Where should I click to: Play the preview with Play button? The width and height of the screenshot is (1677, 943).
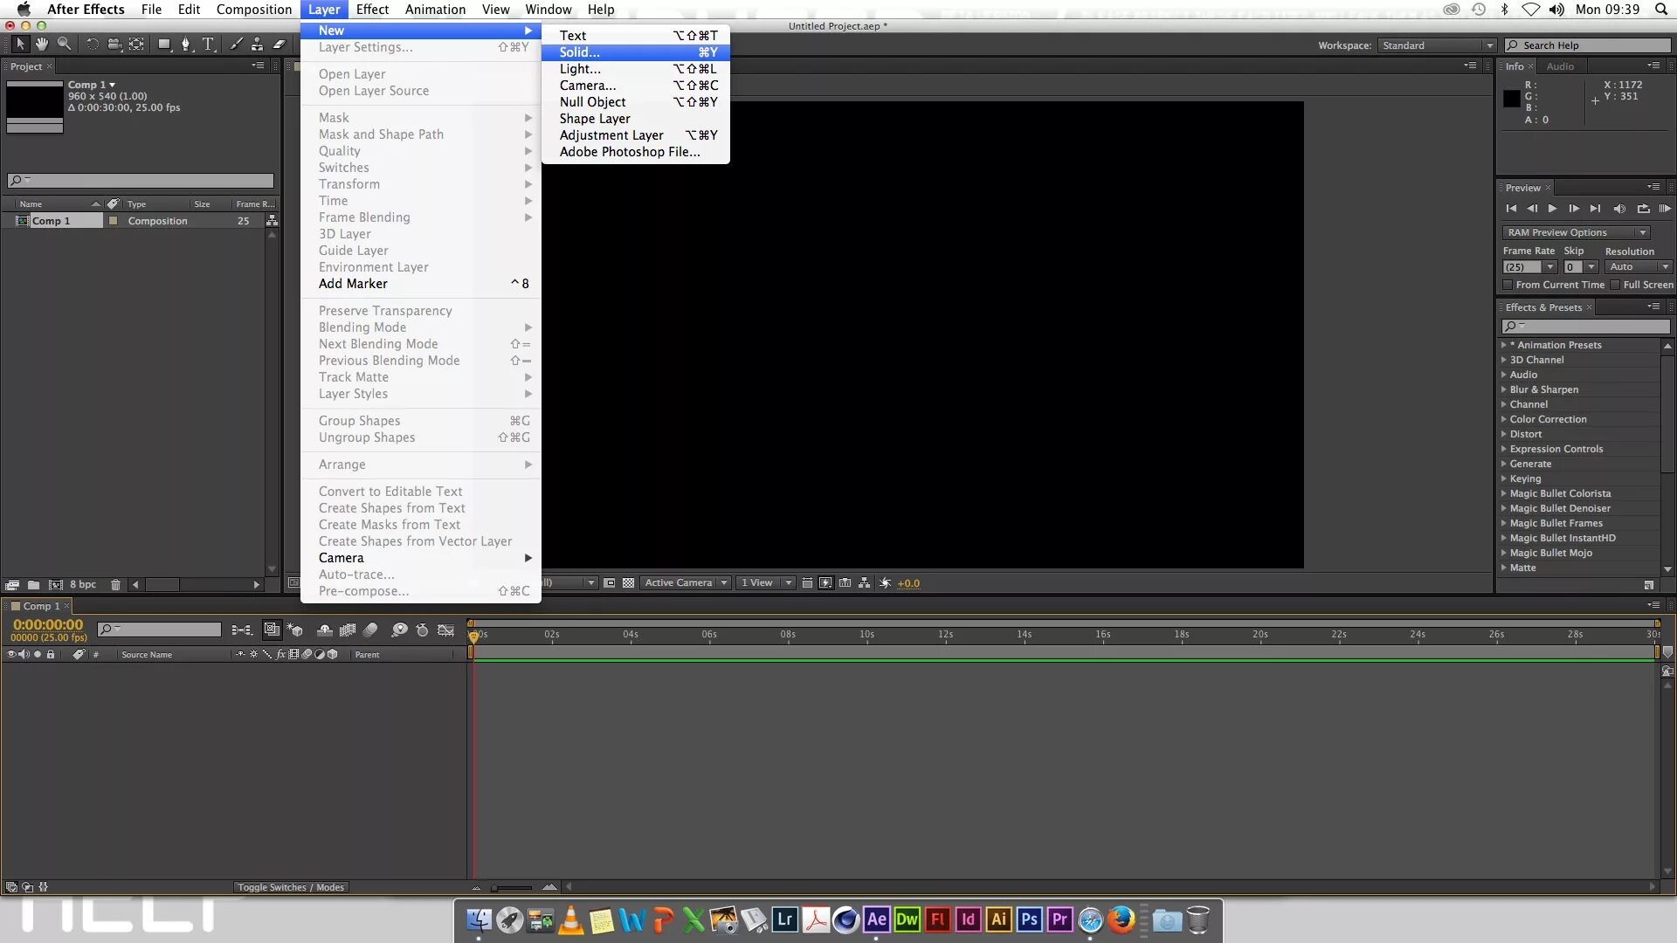tap(1552, 209)
